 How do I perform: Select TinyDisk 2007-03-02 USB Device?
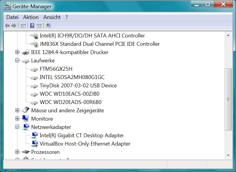(x=78, y=86)
